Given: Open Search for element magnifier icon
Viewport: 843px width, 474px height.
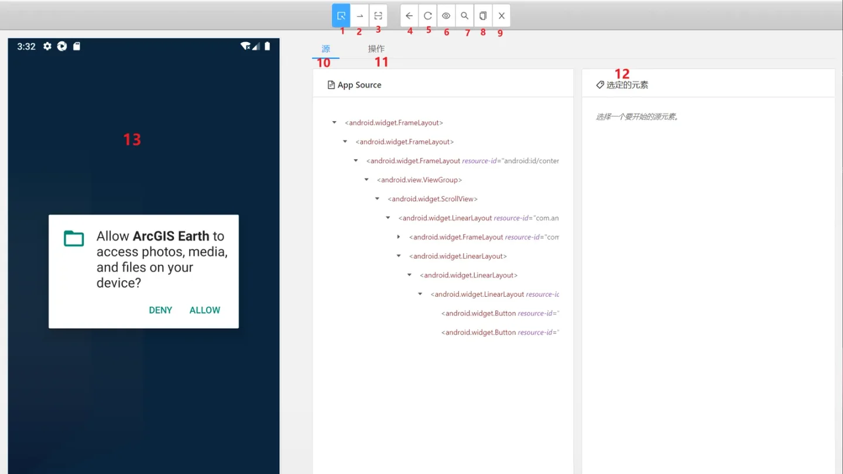Looking at the screenshot, I should tap(464, 16).
